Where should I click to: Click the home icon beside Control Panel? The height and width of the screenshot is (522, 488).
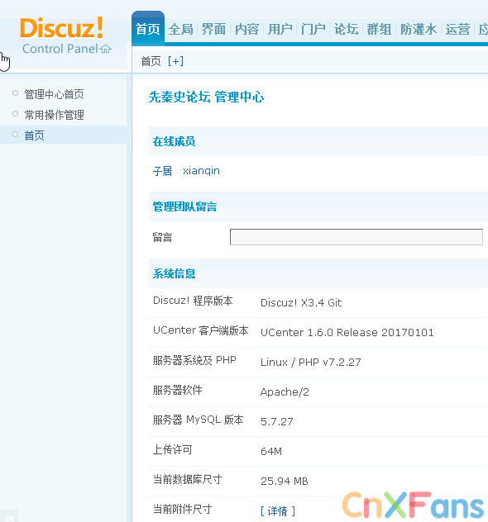pos(105,49)
